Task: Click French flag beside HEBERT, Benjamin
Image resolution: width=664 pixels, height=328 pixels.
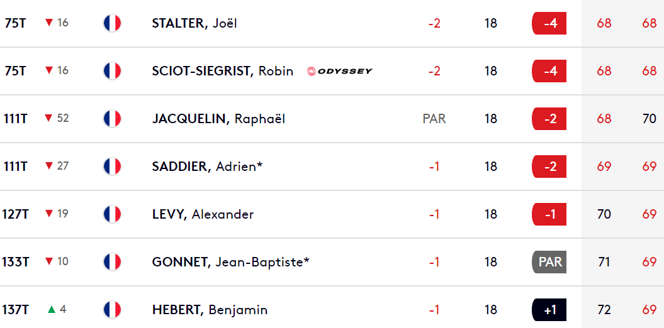Action: 112,309
